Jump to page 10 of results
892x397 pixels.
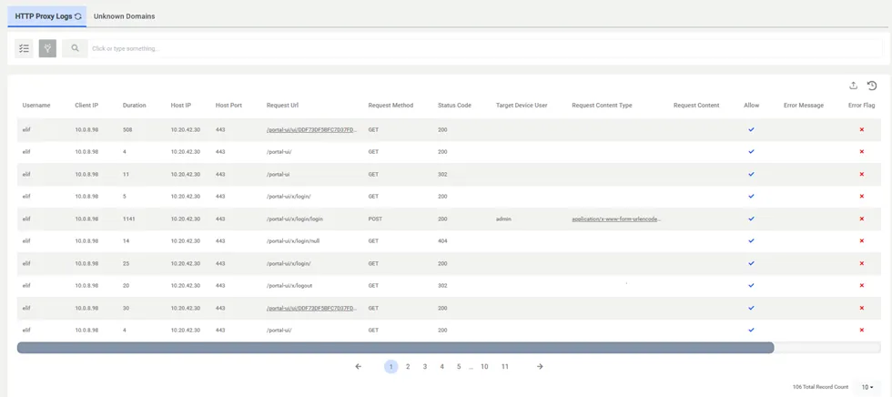pyautogui.click(x=484, y=367)
